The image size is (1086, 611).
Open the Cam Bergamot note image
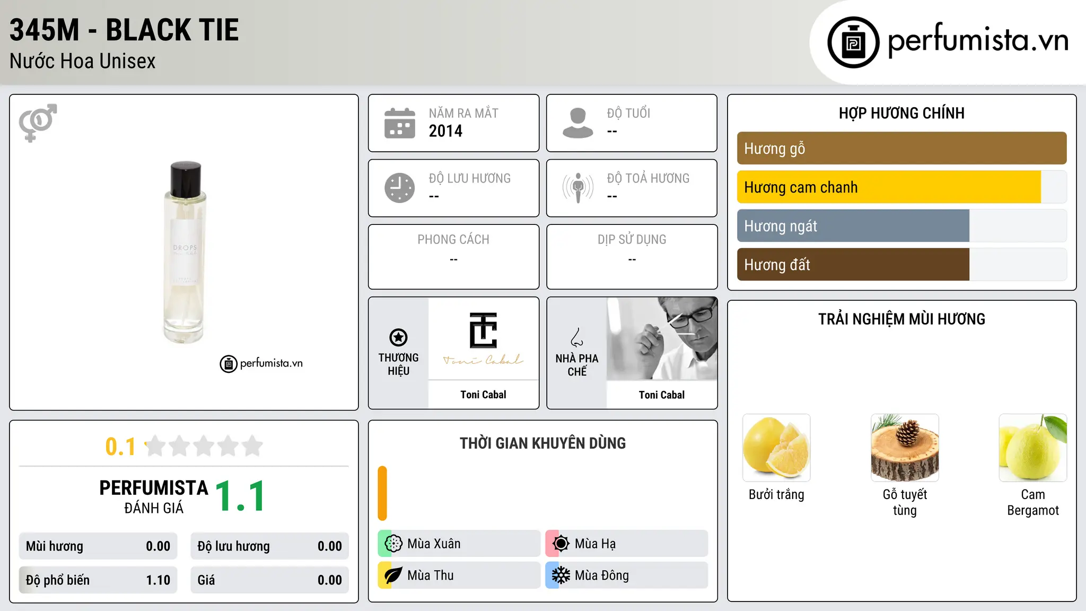click(1033, 448)
